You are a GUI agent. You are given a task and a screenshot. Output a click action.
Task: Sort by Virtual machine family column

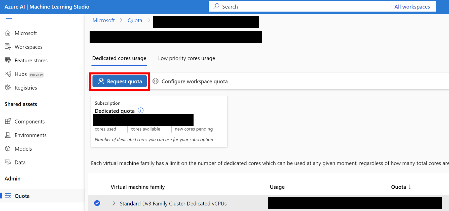(x=138, y=187)
